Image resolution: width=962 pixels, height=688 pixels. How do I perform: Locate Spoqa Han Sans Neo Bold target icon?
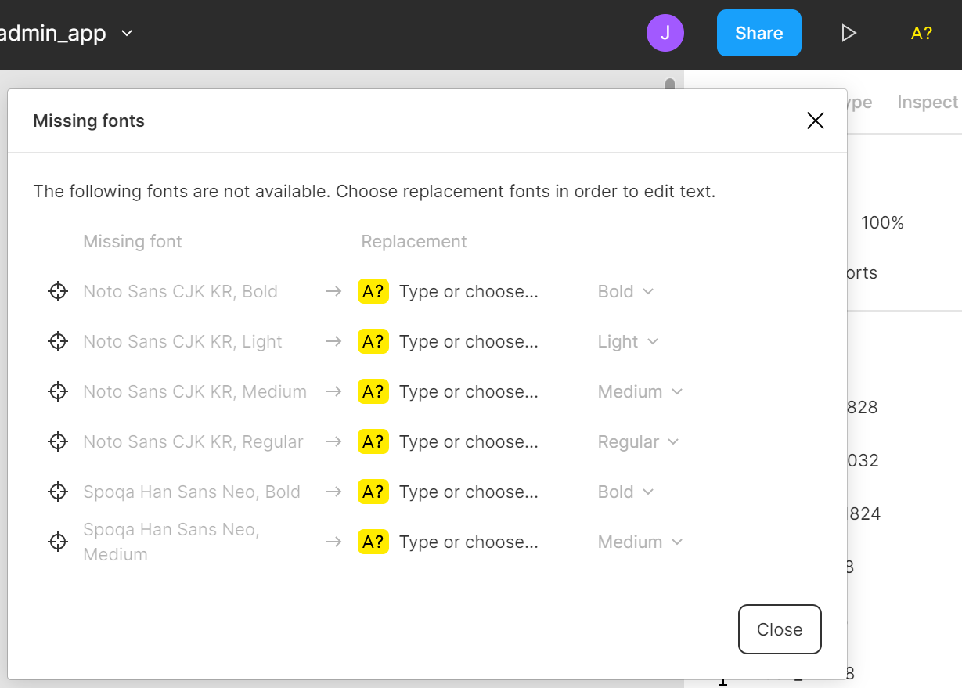(x=58, y=492)
